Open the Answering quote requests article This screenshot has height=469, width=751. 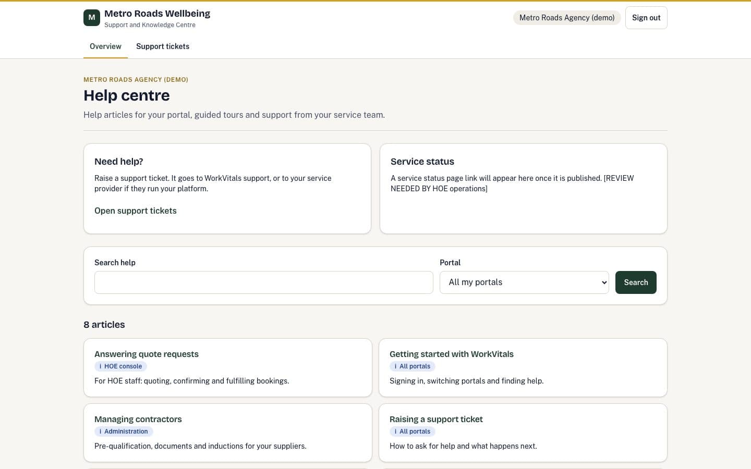147,354
